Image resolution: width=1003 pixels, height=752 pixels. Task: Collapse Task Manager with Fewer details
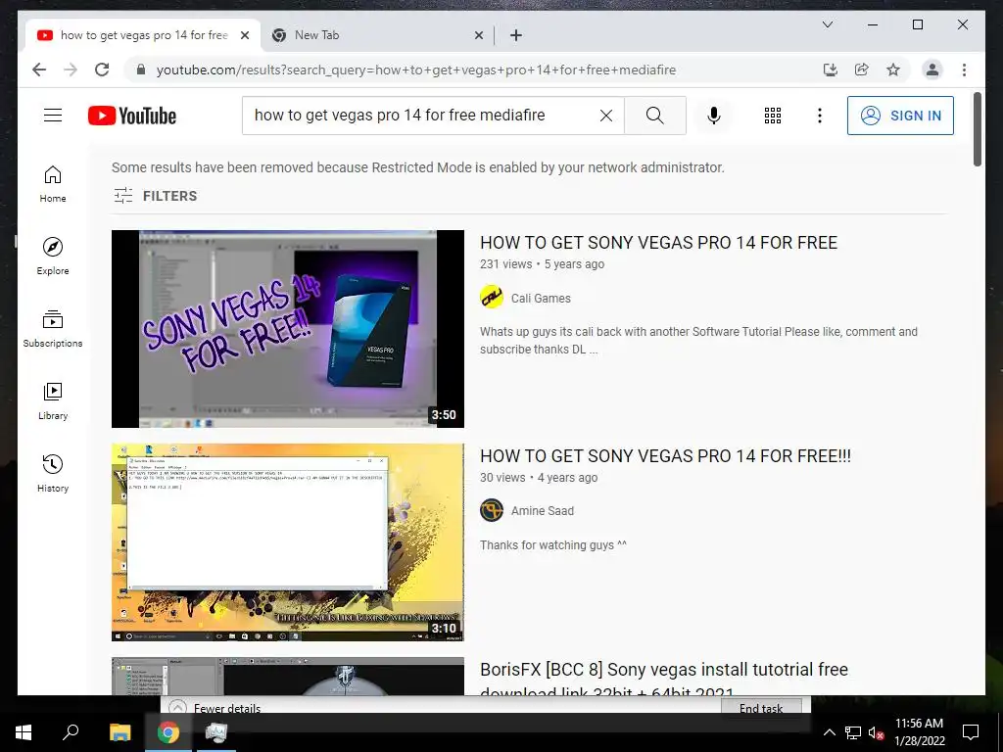pos(215,708)
